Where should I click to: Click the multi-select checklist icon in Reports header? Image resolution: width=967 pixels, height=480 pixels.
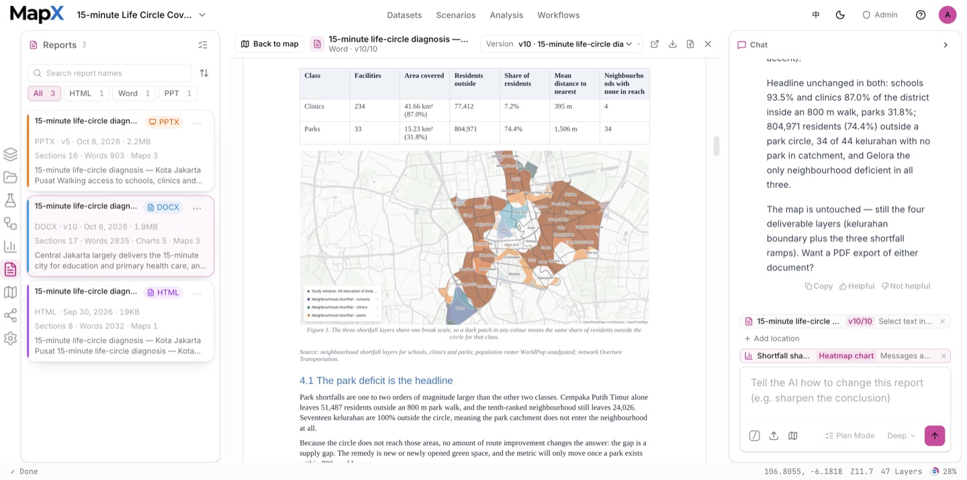tap(203, 45)
